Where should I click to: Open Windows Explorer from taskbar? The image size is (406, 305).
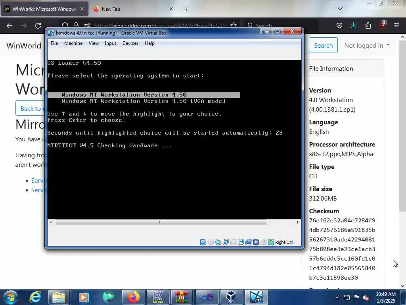(59, 297)
